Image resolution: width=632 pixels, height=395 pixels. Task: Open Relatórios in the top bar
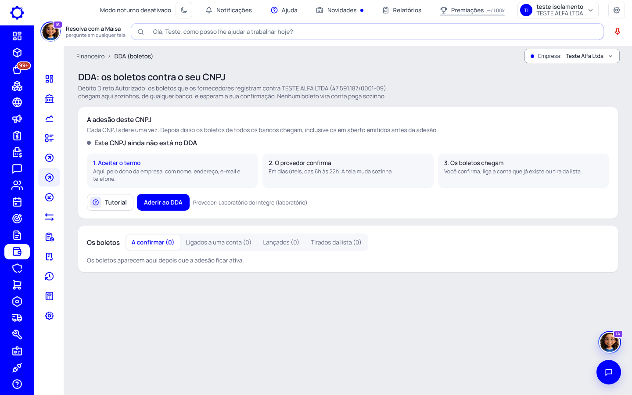[402, 10]
